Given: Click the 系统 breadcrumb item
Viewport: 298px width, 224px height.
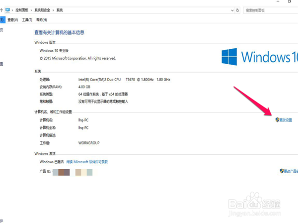Looking at the screenshot, I should point(60,10).
